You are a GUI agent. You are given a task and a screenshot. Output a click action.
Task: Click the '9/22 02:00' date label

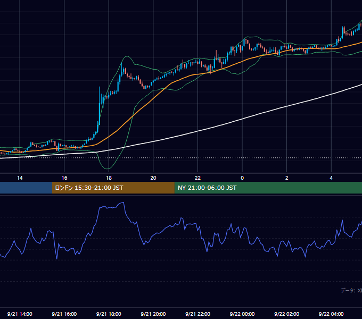click(x=287, y=314)
